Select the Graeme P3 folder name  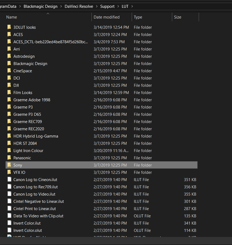tap(23, 107)
